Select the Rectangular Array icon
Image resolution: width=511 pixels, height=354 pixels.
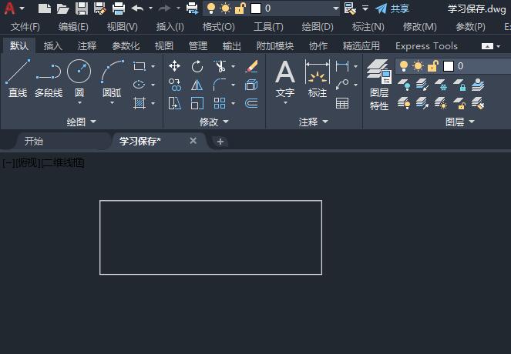220,103
